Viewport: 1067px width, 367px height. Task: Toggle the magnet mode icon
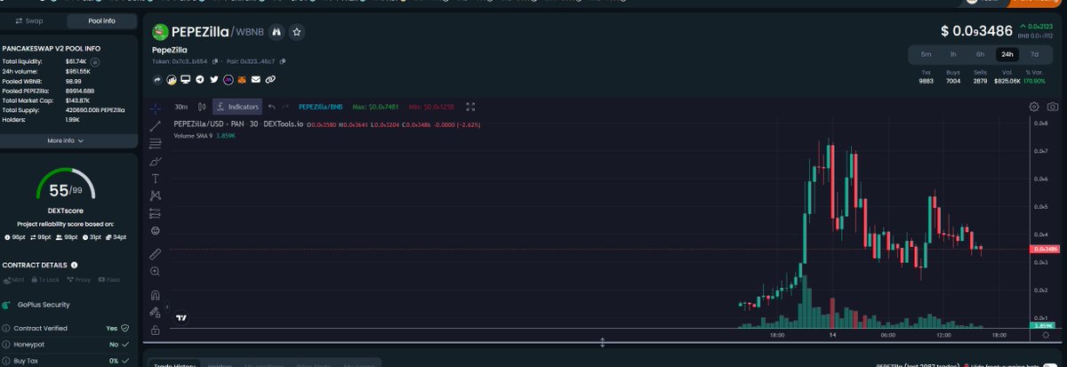point(156,295)
